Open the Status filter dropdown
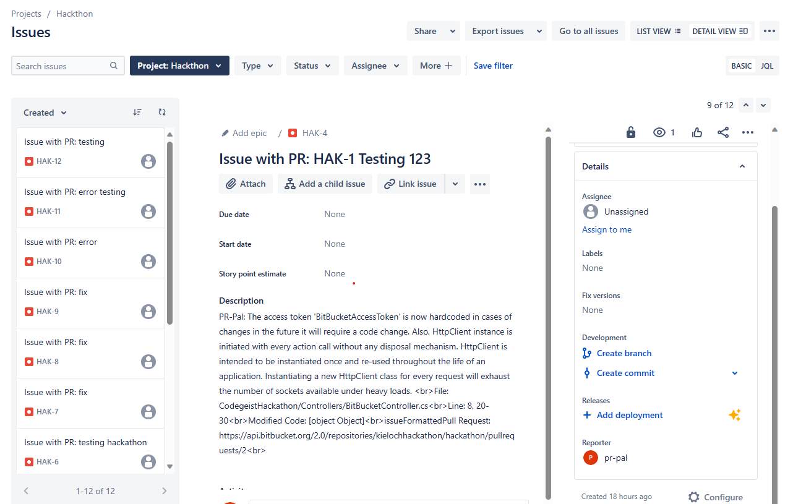This screenshot has height=504, width=793. (x=312, y=66)
